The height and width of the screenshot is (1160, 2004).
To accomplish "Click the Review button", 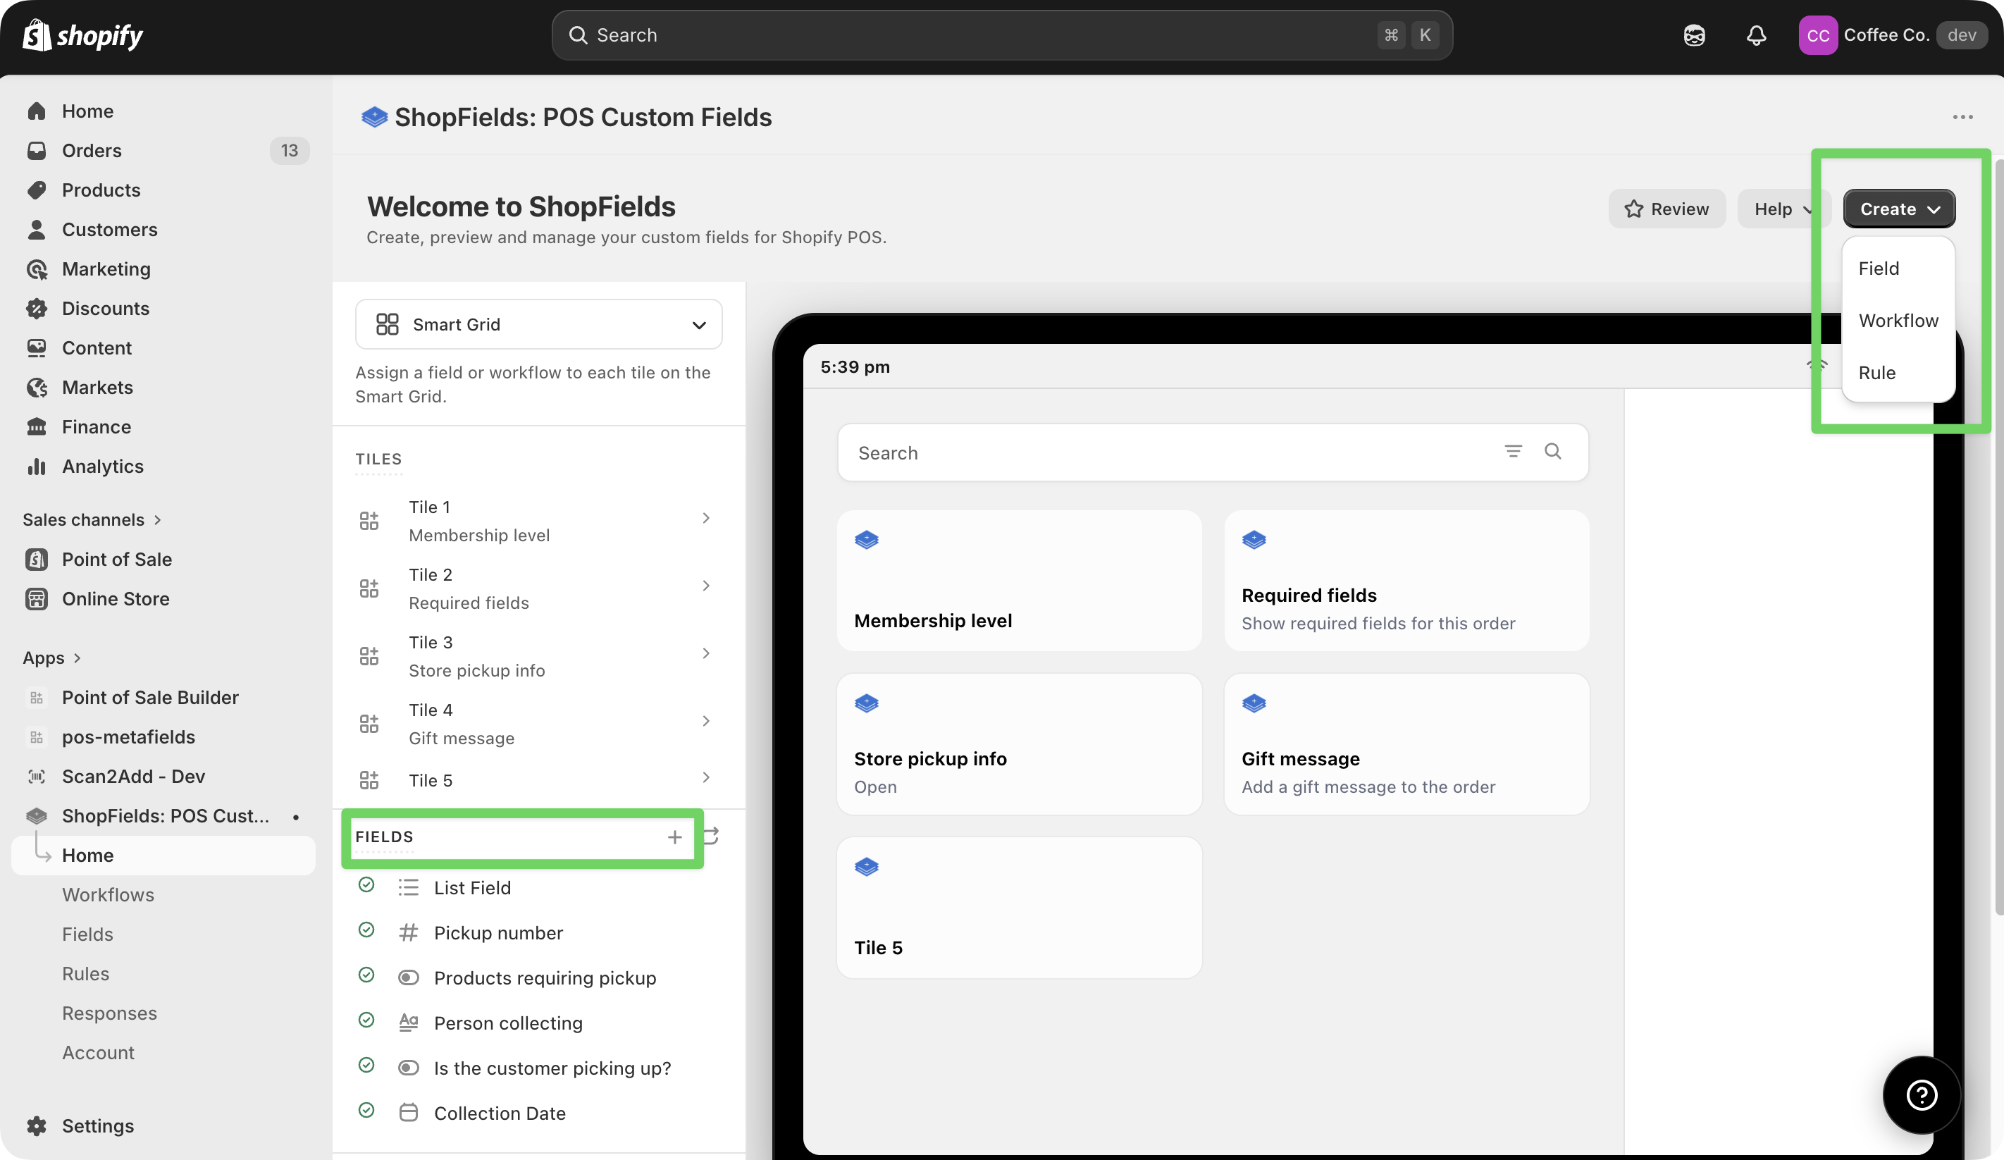I will tap(1666, 209).
